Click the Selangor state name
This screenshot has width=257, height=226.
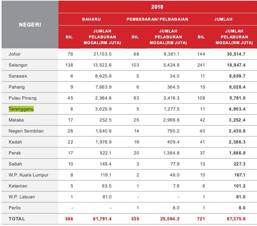coord(18,65)
